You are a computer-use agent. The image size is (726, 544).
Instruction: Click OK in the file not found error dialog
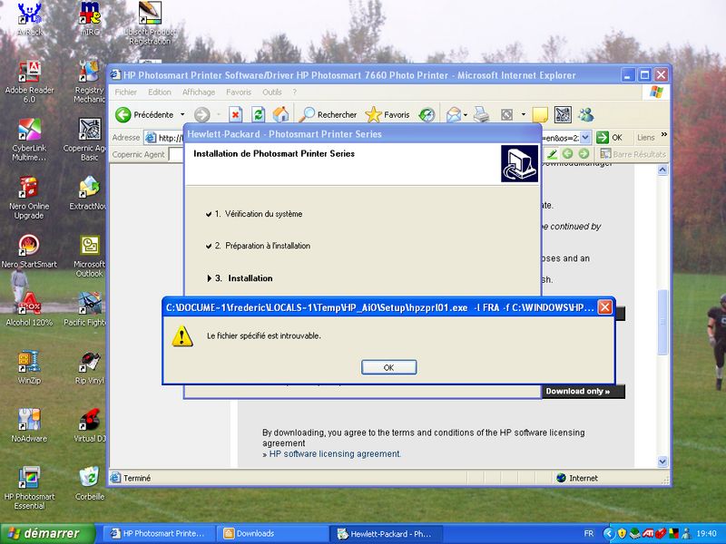pos(389,367)
